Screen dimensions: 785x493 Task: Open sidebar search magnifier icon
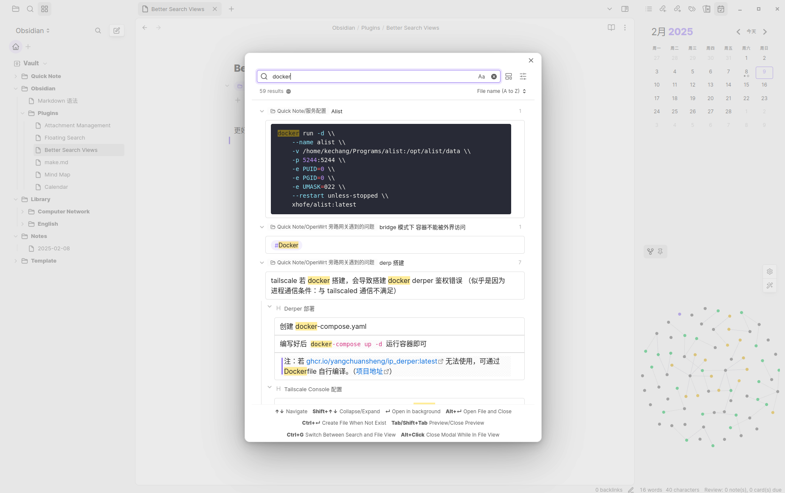98,31
